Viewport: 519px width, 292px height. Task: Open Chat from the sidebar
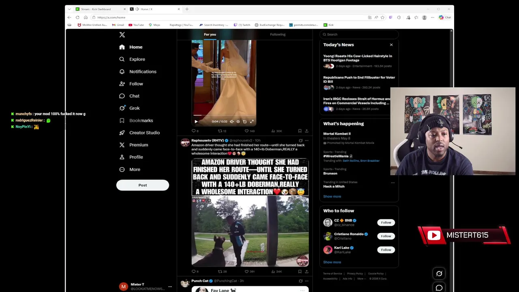click(x=129, y=96)
